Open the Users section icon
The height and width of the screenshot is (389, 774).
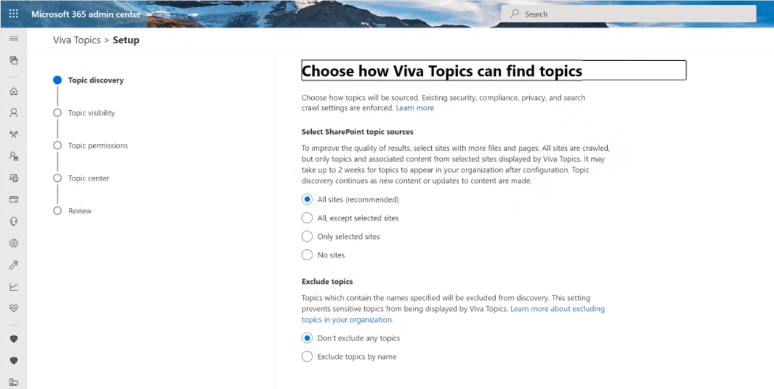(13, 112)
